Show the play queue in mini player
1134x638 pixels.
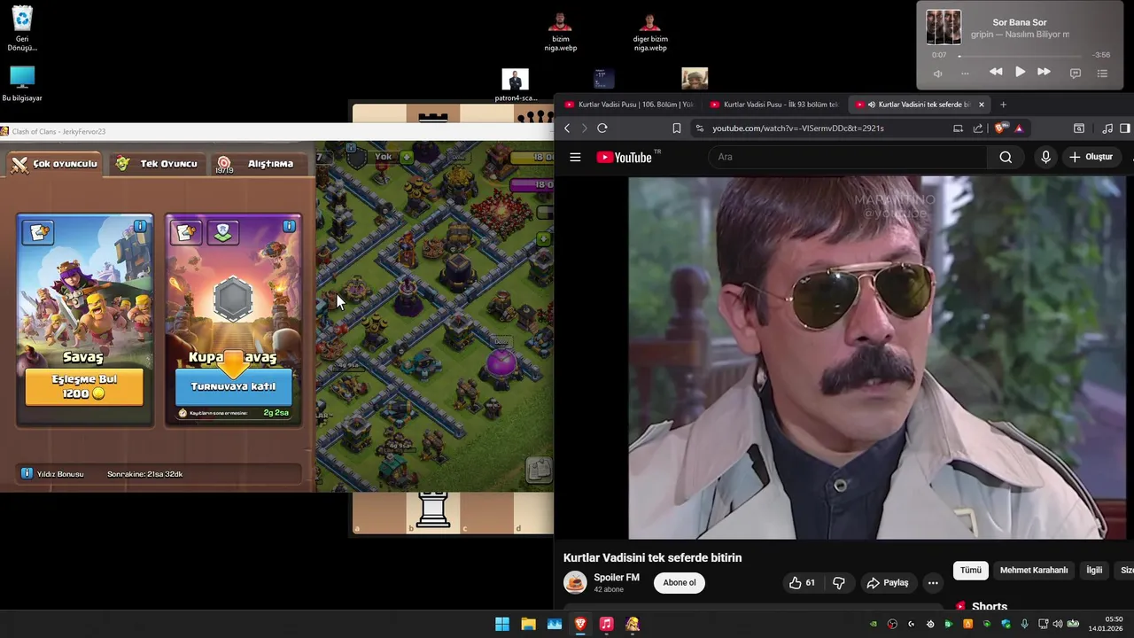(1103, 73)
